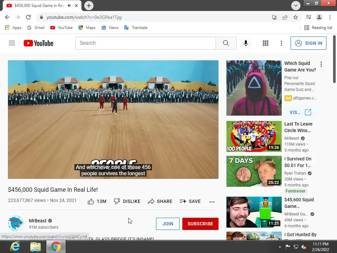Open MrBeast channel name link
The height and width of the screenshot is (253, 337).
point(38,221)
